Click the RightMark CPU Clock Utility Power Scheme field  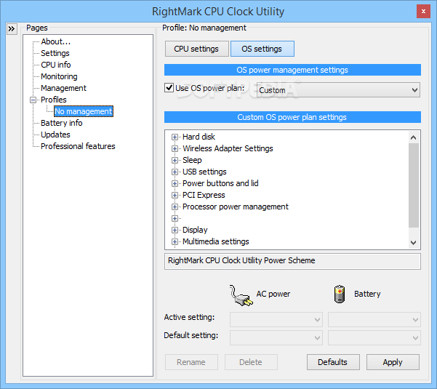(x=292, y=261)
